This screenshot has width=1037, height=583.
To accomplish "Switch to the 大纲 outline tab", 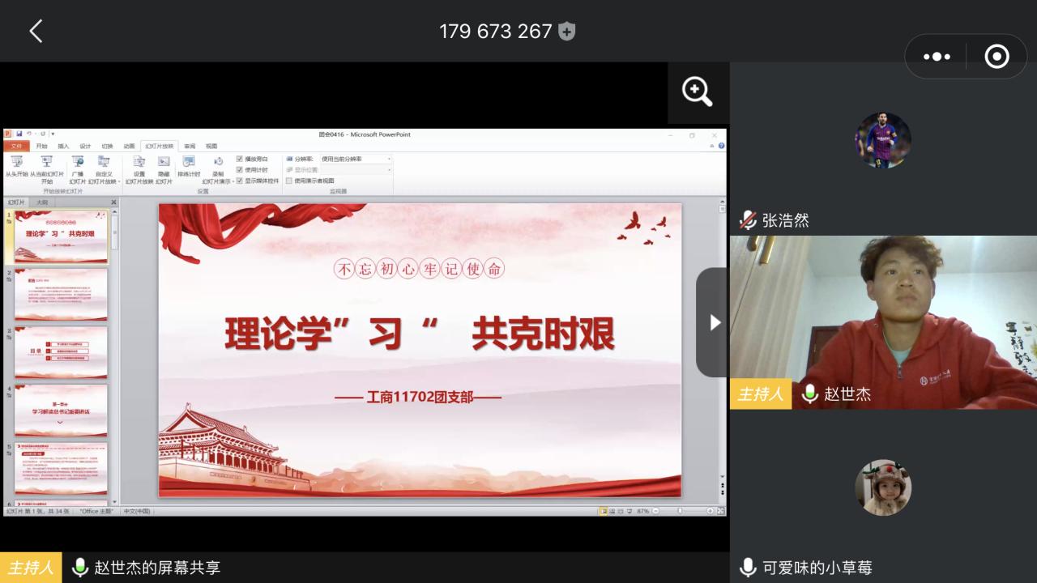I will point(42,202).
